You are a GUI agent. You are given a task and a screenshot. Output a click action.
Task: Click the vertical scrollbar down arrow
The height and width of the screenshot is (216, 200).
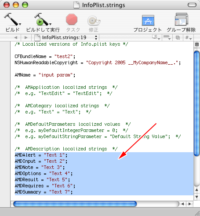coord(197,197)
